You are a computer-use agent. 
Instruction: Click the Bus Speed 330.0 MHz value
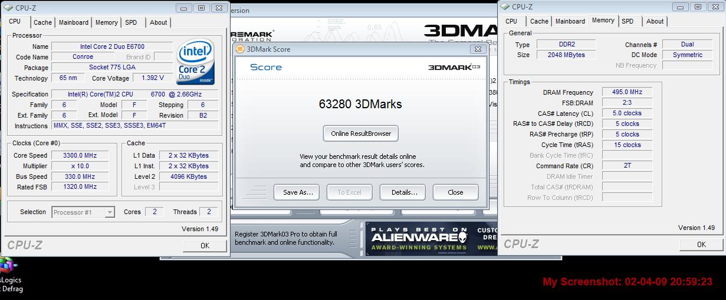(x=80, y=176)
